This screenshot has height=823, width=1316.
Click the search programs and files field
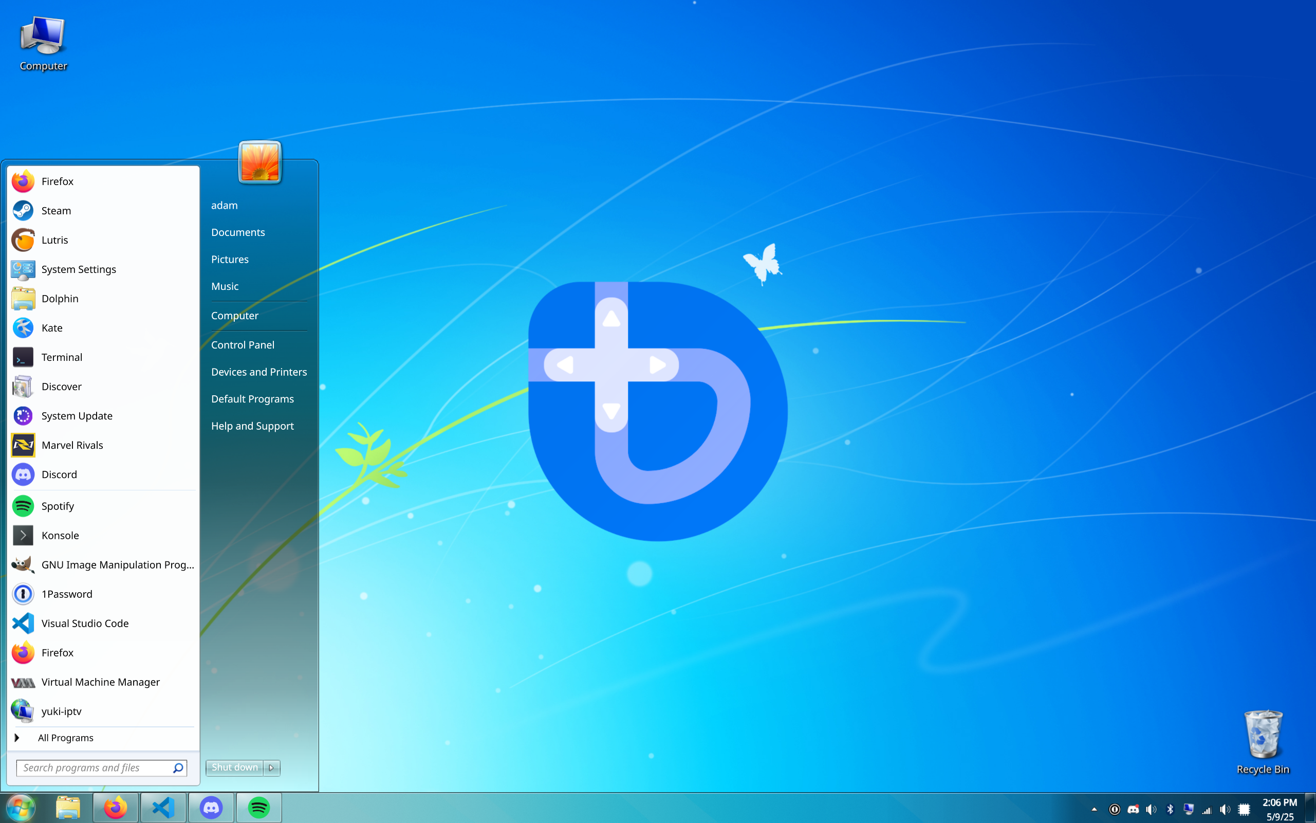[95, 767]
